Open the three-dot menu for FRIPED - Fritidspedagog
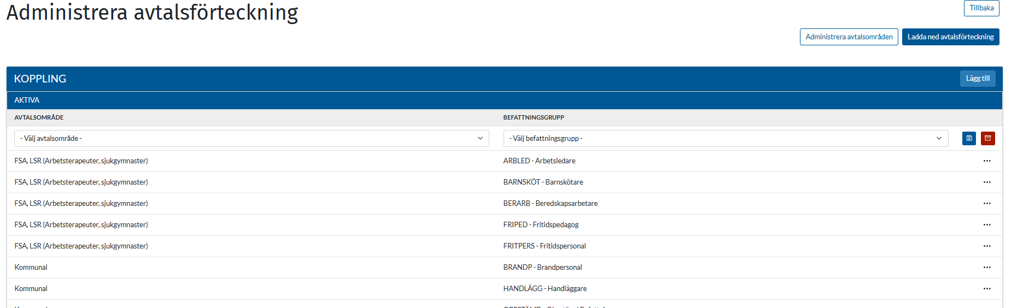 pyautogui.click(x=986, y=225)
